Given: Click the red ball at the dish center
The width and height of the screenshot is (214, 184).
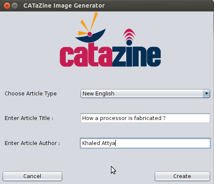Looking at the screenshot, I should [x=90, y=34].
